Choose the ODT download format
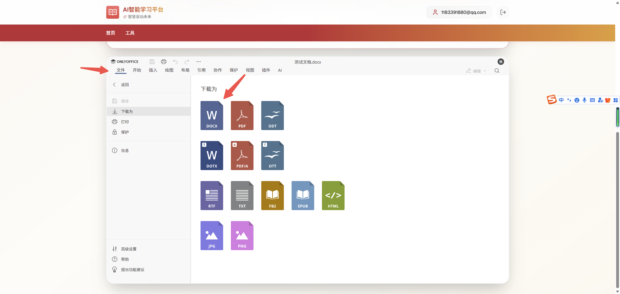This screenshot has height=294, width=620. pos(273,116)
